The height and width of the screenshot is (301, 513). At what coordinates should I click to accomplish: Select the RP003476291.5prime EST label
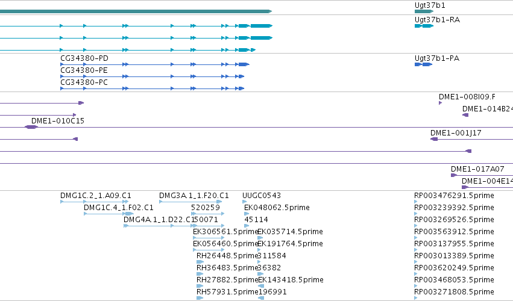point(454,196)
